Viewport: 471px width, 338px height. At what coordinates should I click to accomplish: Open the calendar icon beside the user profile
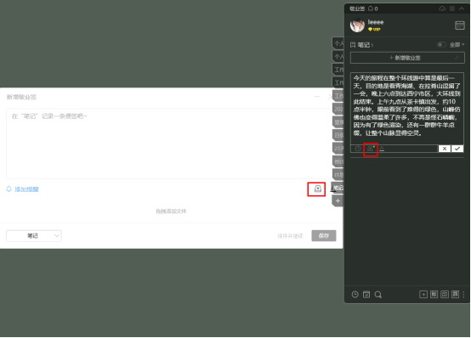click(x=460, y=25)
